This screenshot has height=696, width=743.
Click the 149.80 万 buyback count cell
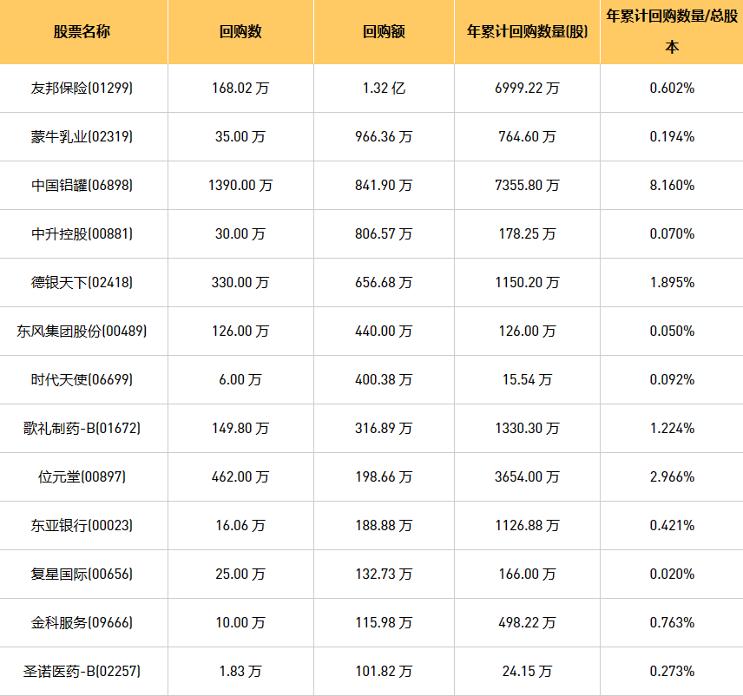coord(240,429)
